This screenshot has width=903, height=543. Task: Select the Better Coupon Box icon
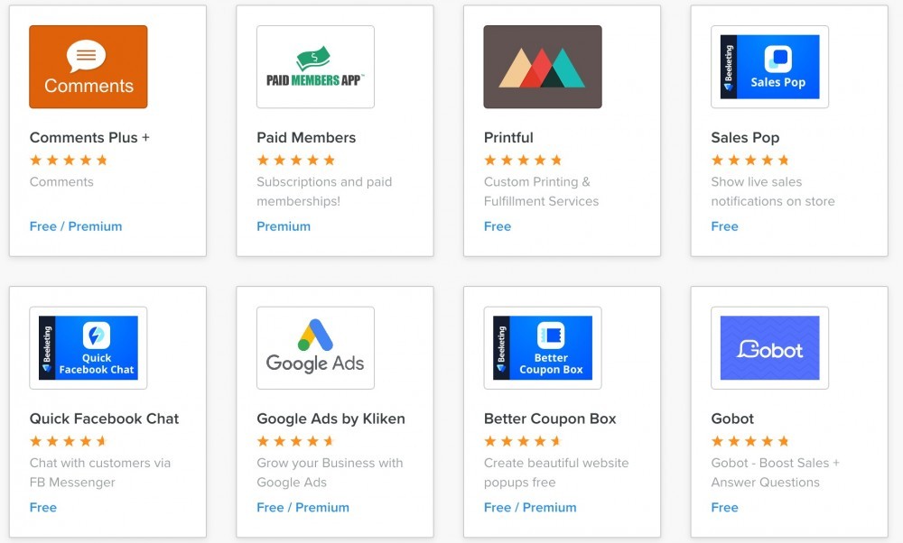point(542,347)
